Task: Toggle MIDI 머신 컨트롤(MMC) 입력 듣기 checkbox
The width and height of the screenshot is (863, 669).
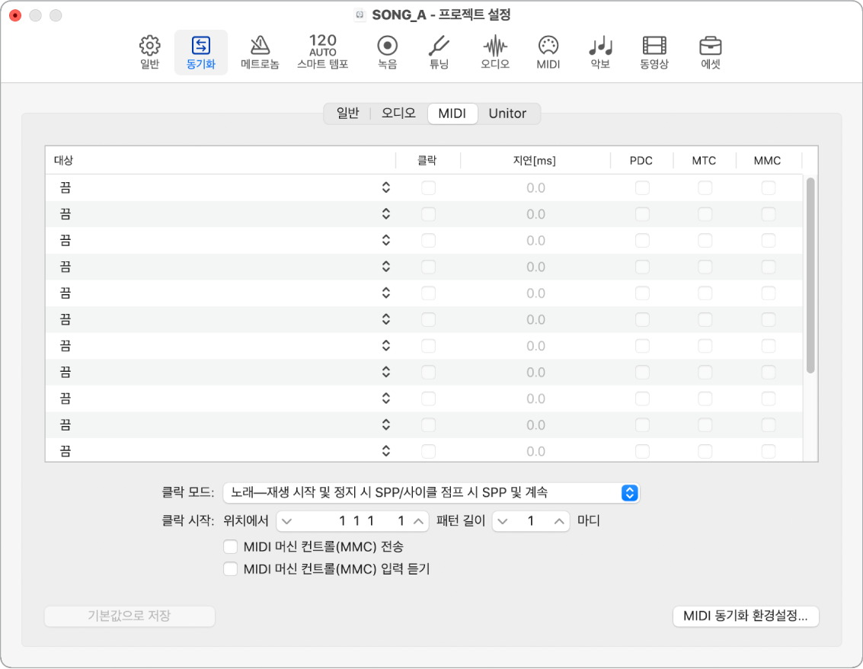Action: coord(231,568)
